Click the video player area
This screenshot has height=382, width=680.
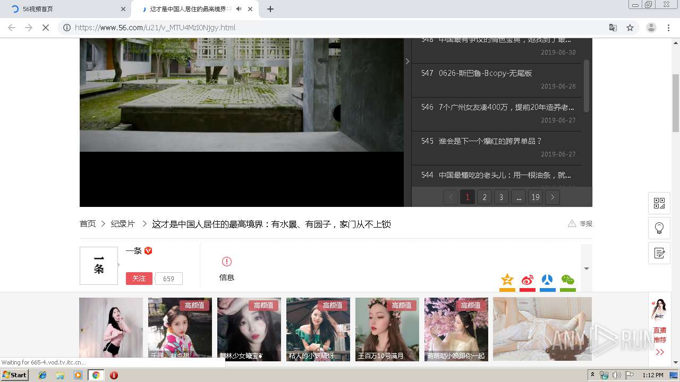(242, 122)
